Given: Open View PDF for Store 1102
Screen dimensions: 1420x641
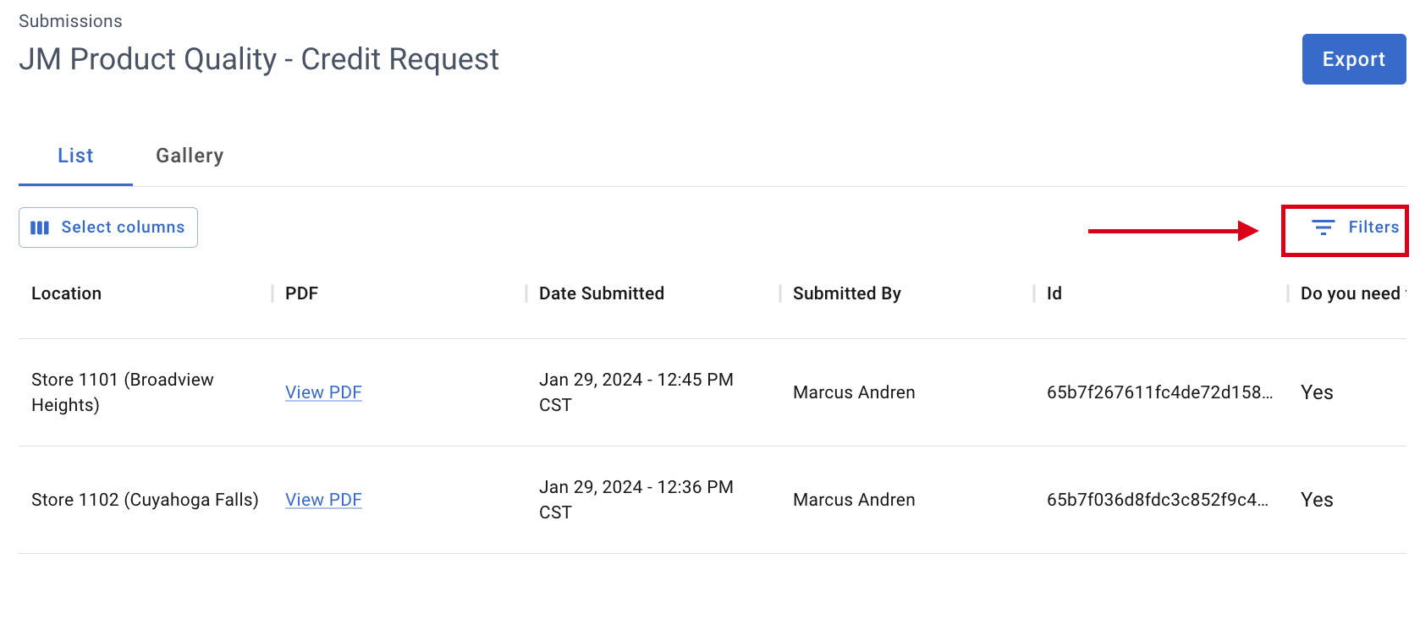Looking at the screenshot, I should (x=323, y=500).
